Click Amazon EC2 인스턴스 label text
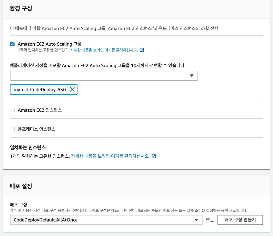This screenshot has height=236, width=273. pyautogui.click(x=40, y=110)
